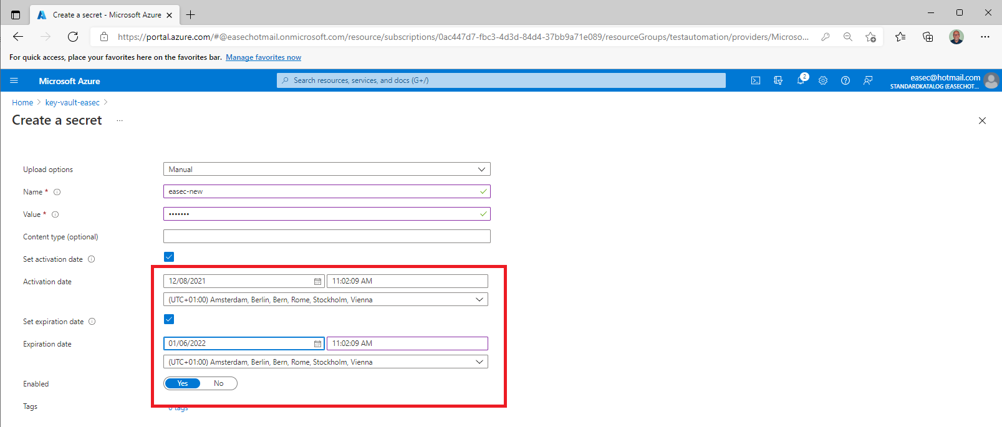Open a new browser tab

[191, 15]
